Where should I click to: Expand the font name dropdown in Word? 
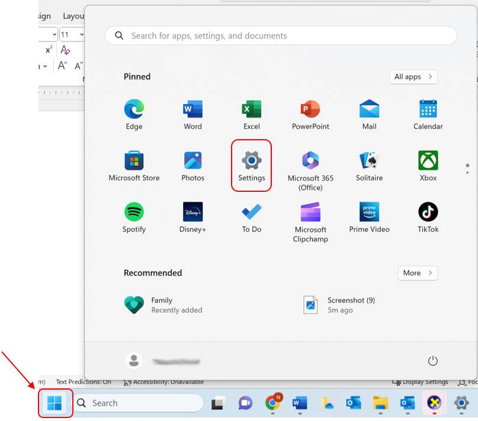point(54,34)
